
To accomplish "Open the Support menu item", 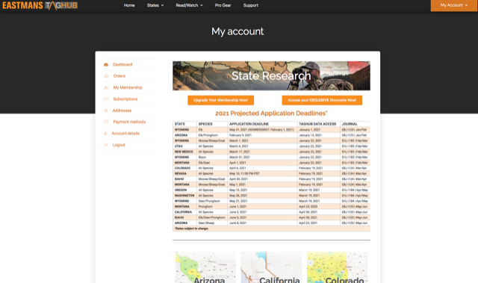I will (251, 5).
